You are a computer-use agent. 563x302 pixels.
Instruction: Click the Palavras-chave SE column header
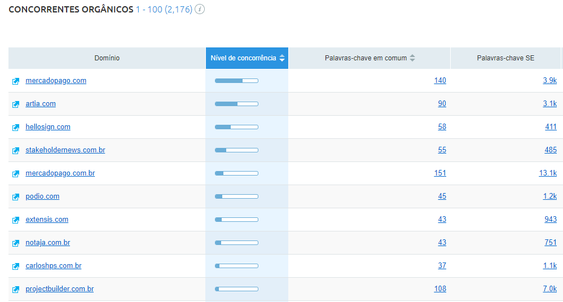point(505,58)
